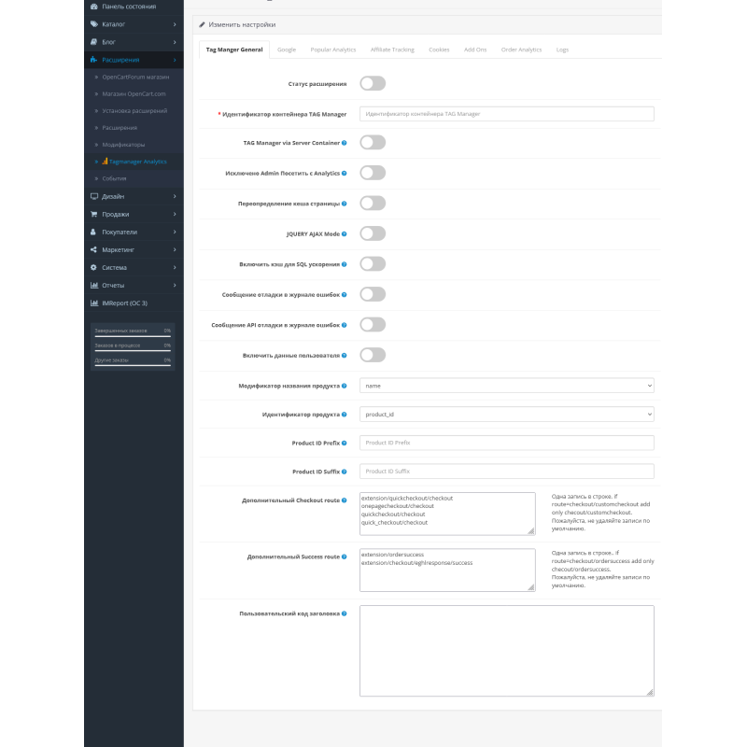Viewport: 747px width, 747px height.
Task: Click the Заказов в процессе progress bar
Action: pyautogui.click(x=133, y=348)
